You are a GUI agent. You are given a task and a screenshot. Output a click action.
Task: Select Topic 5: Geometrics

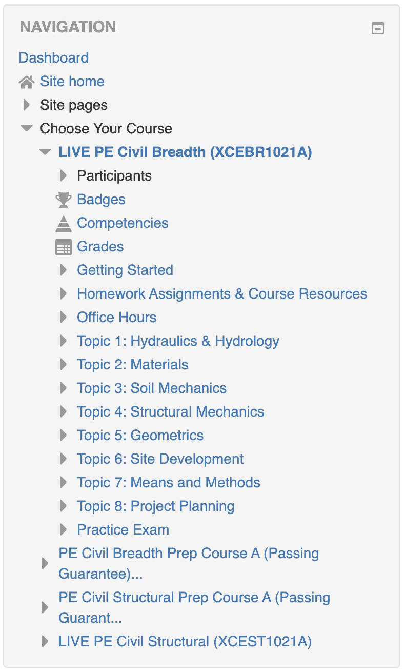point(140,435)
